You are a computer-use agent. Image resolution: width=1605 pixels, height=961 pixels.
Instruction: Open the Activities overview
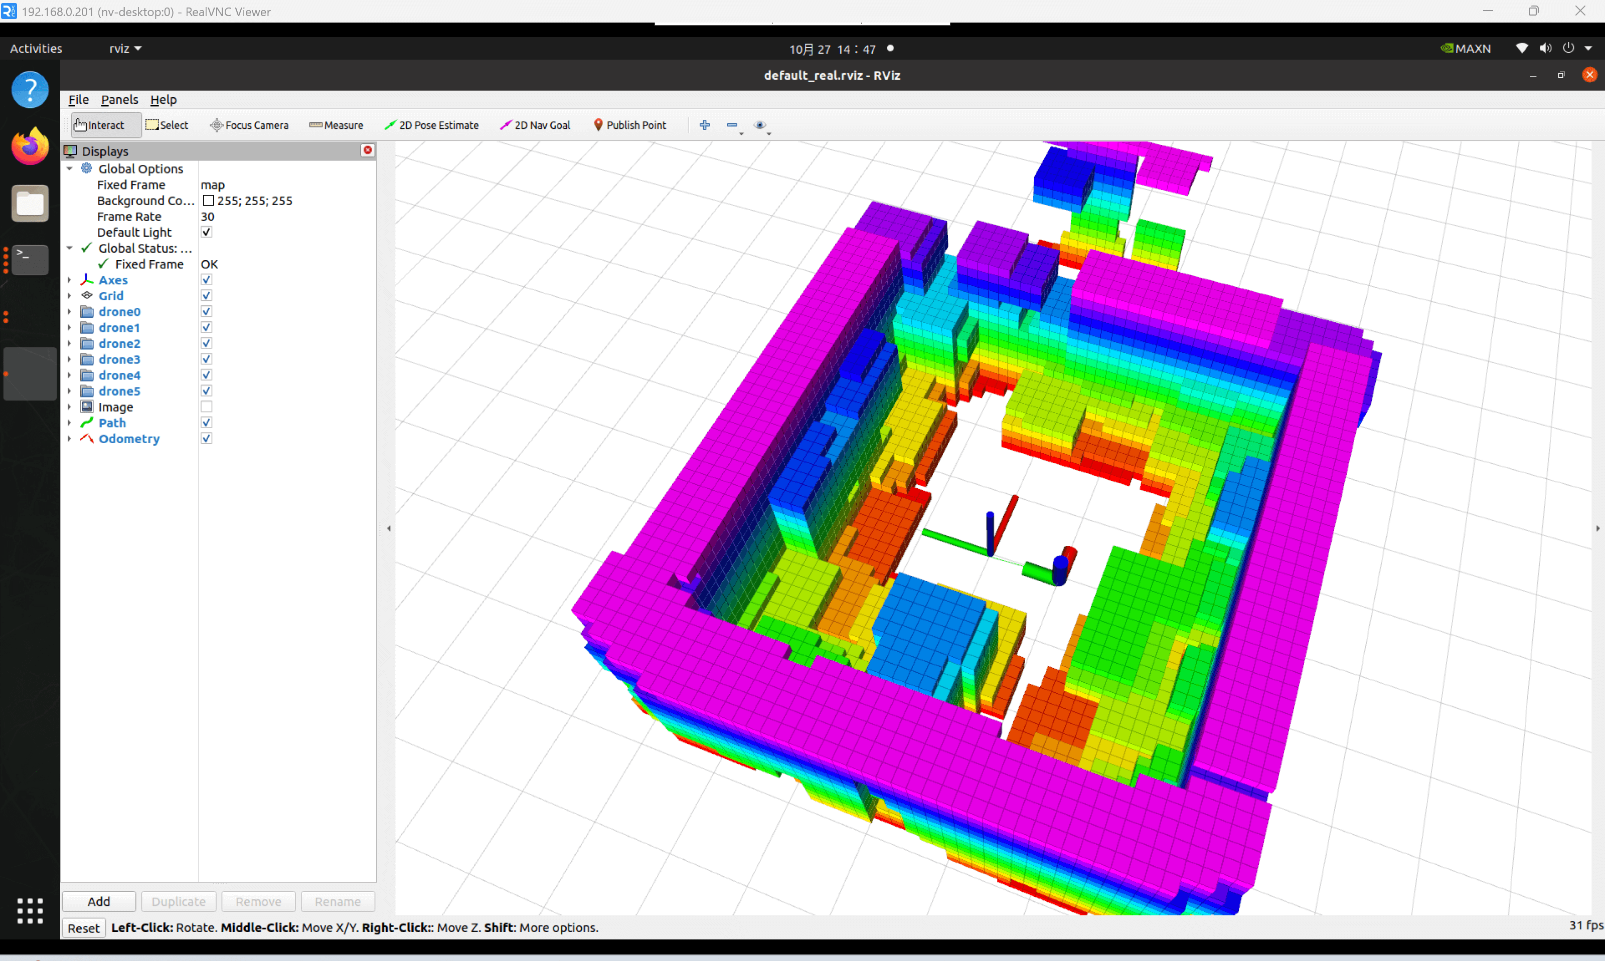click(36, 49)
